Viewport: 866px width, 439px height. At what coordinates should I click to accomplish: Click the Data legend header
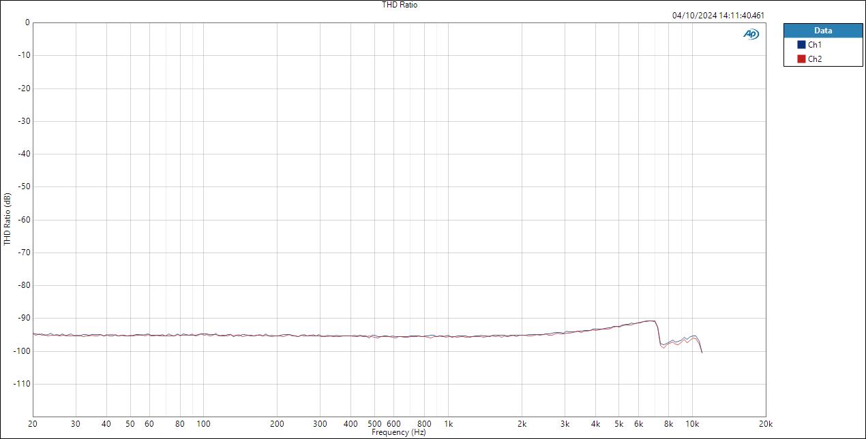click(822, 31)
